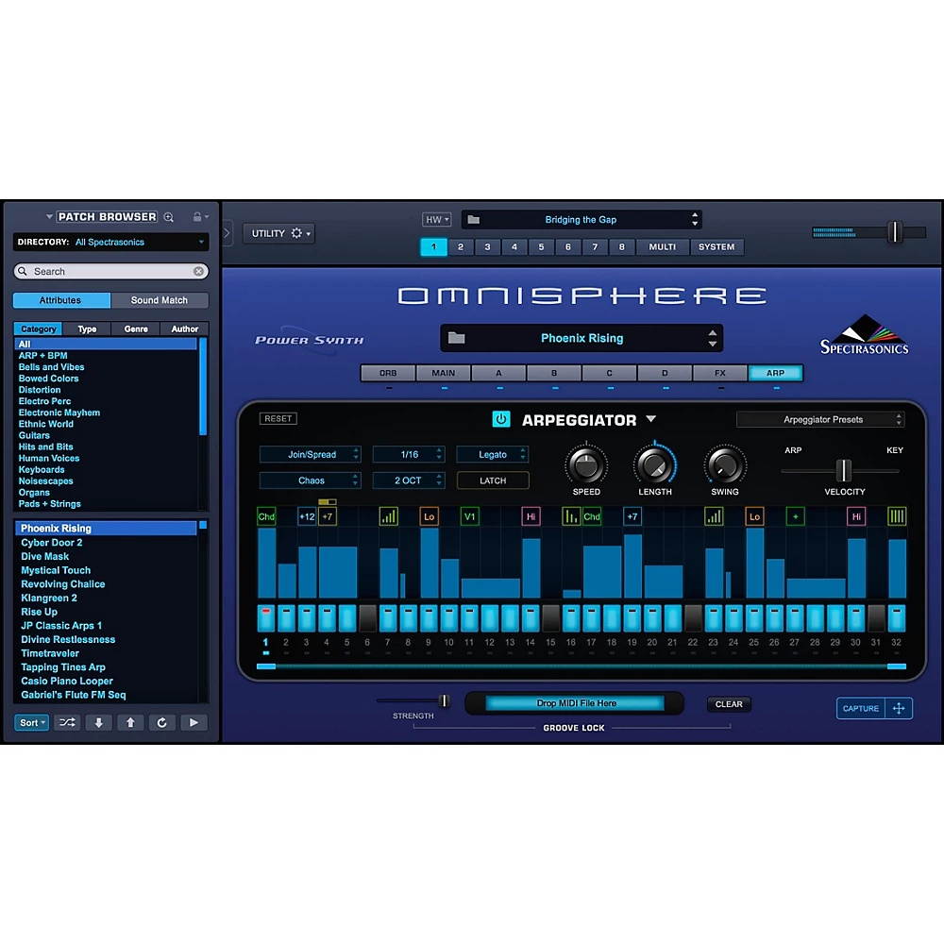Click the lock icon in the Patch Browser header
Viewport: 944px width, 944px height.
[x=194, y=216]
